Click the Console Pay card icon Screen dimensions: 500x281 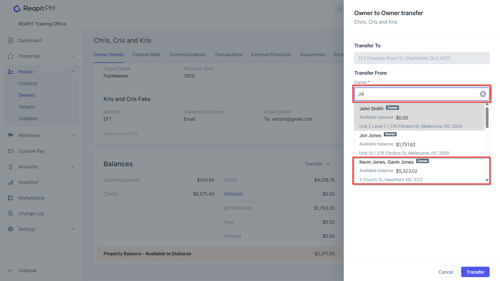pyautogui.click(x=10, y=151)
